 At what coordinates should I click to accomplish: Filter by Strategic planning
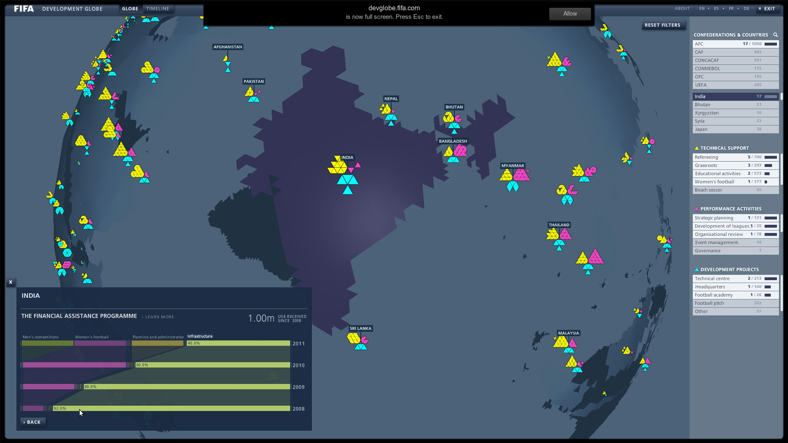(735, 218)
